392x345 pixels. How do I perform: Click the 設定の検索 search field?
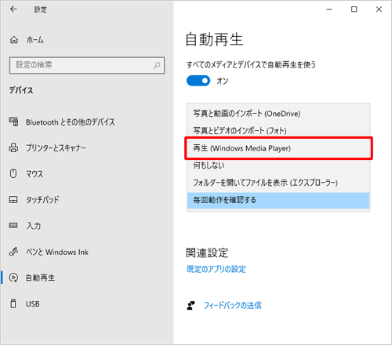point(87,65)
